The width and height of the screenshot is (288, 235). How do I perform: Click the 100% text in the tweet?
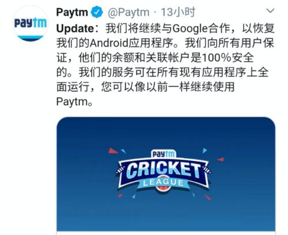(x=217, y=58)
